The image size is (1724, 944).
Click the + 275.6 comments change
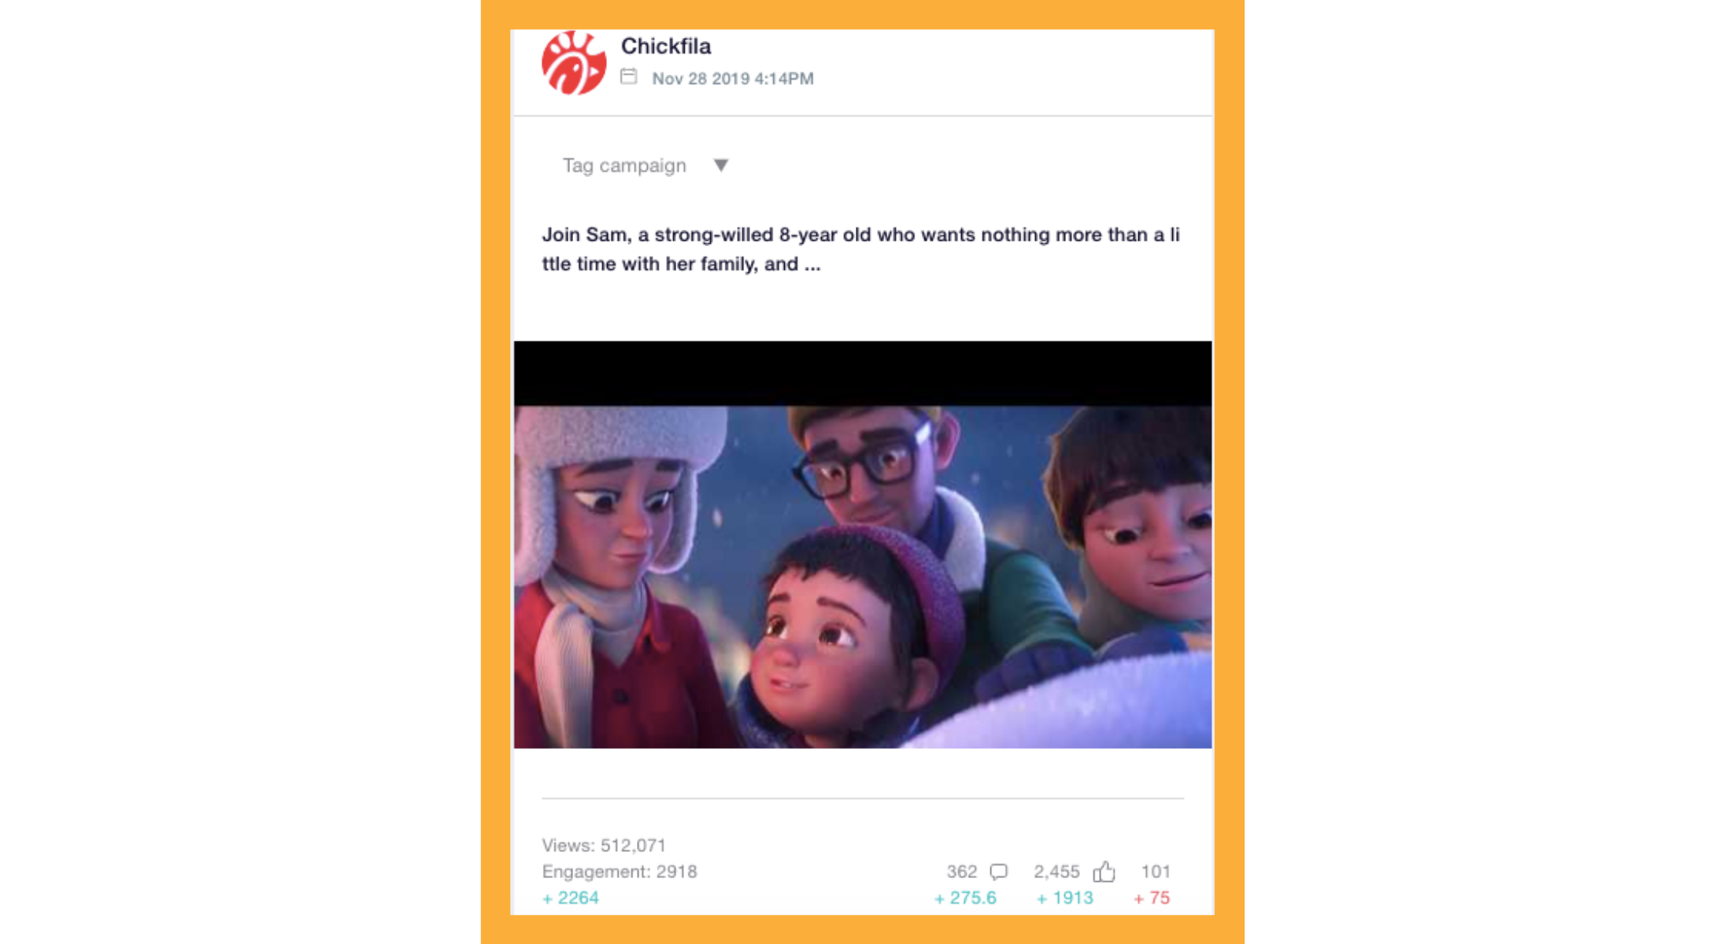[x=965, y=898]
